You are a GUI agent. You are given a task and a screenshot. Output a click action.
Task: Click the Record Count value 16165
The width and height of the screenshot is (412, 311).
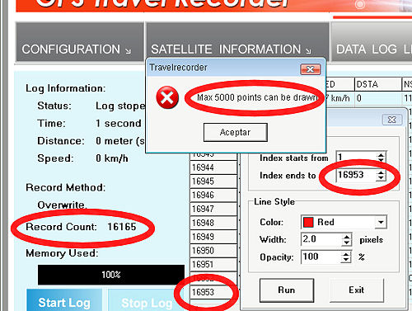[x=122, y=227]
